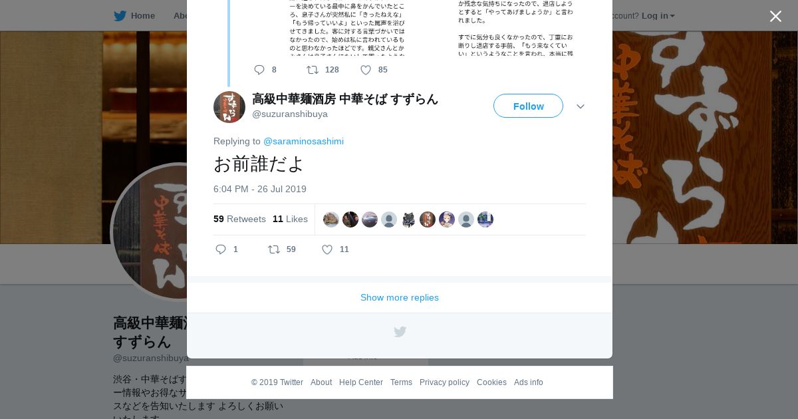Image resolution: width=798 pixels, height=419 pixels.
Task: Like the parent tweet showing 85
Action: click(x=366, y=70)
